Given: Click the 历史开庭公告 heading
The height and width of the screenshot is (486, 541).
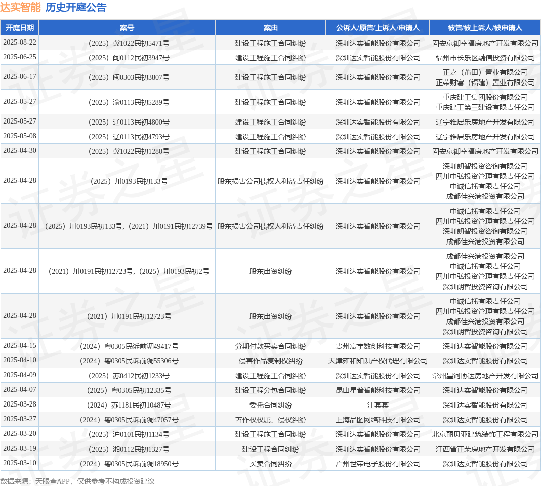Looking at the screenshot, I should coord(76,7).
